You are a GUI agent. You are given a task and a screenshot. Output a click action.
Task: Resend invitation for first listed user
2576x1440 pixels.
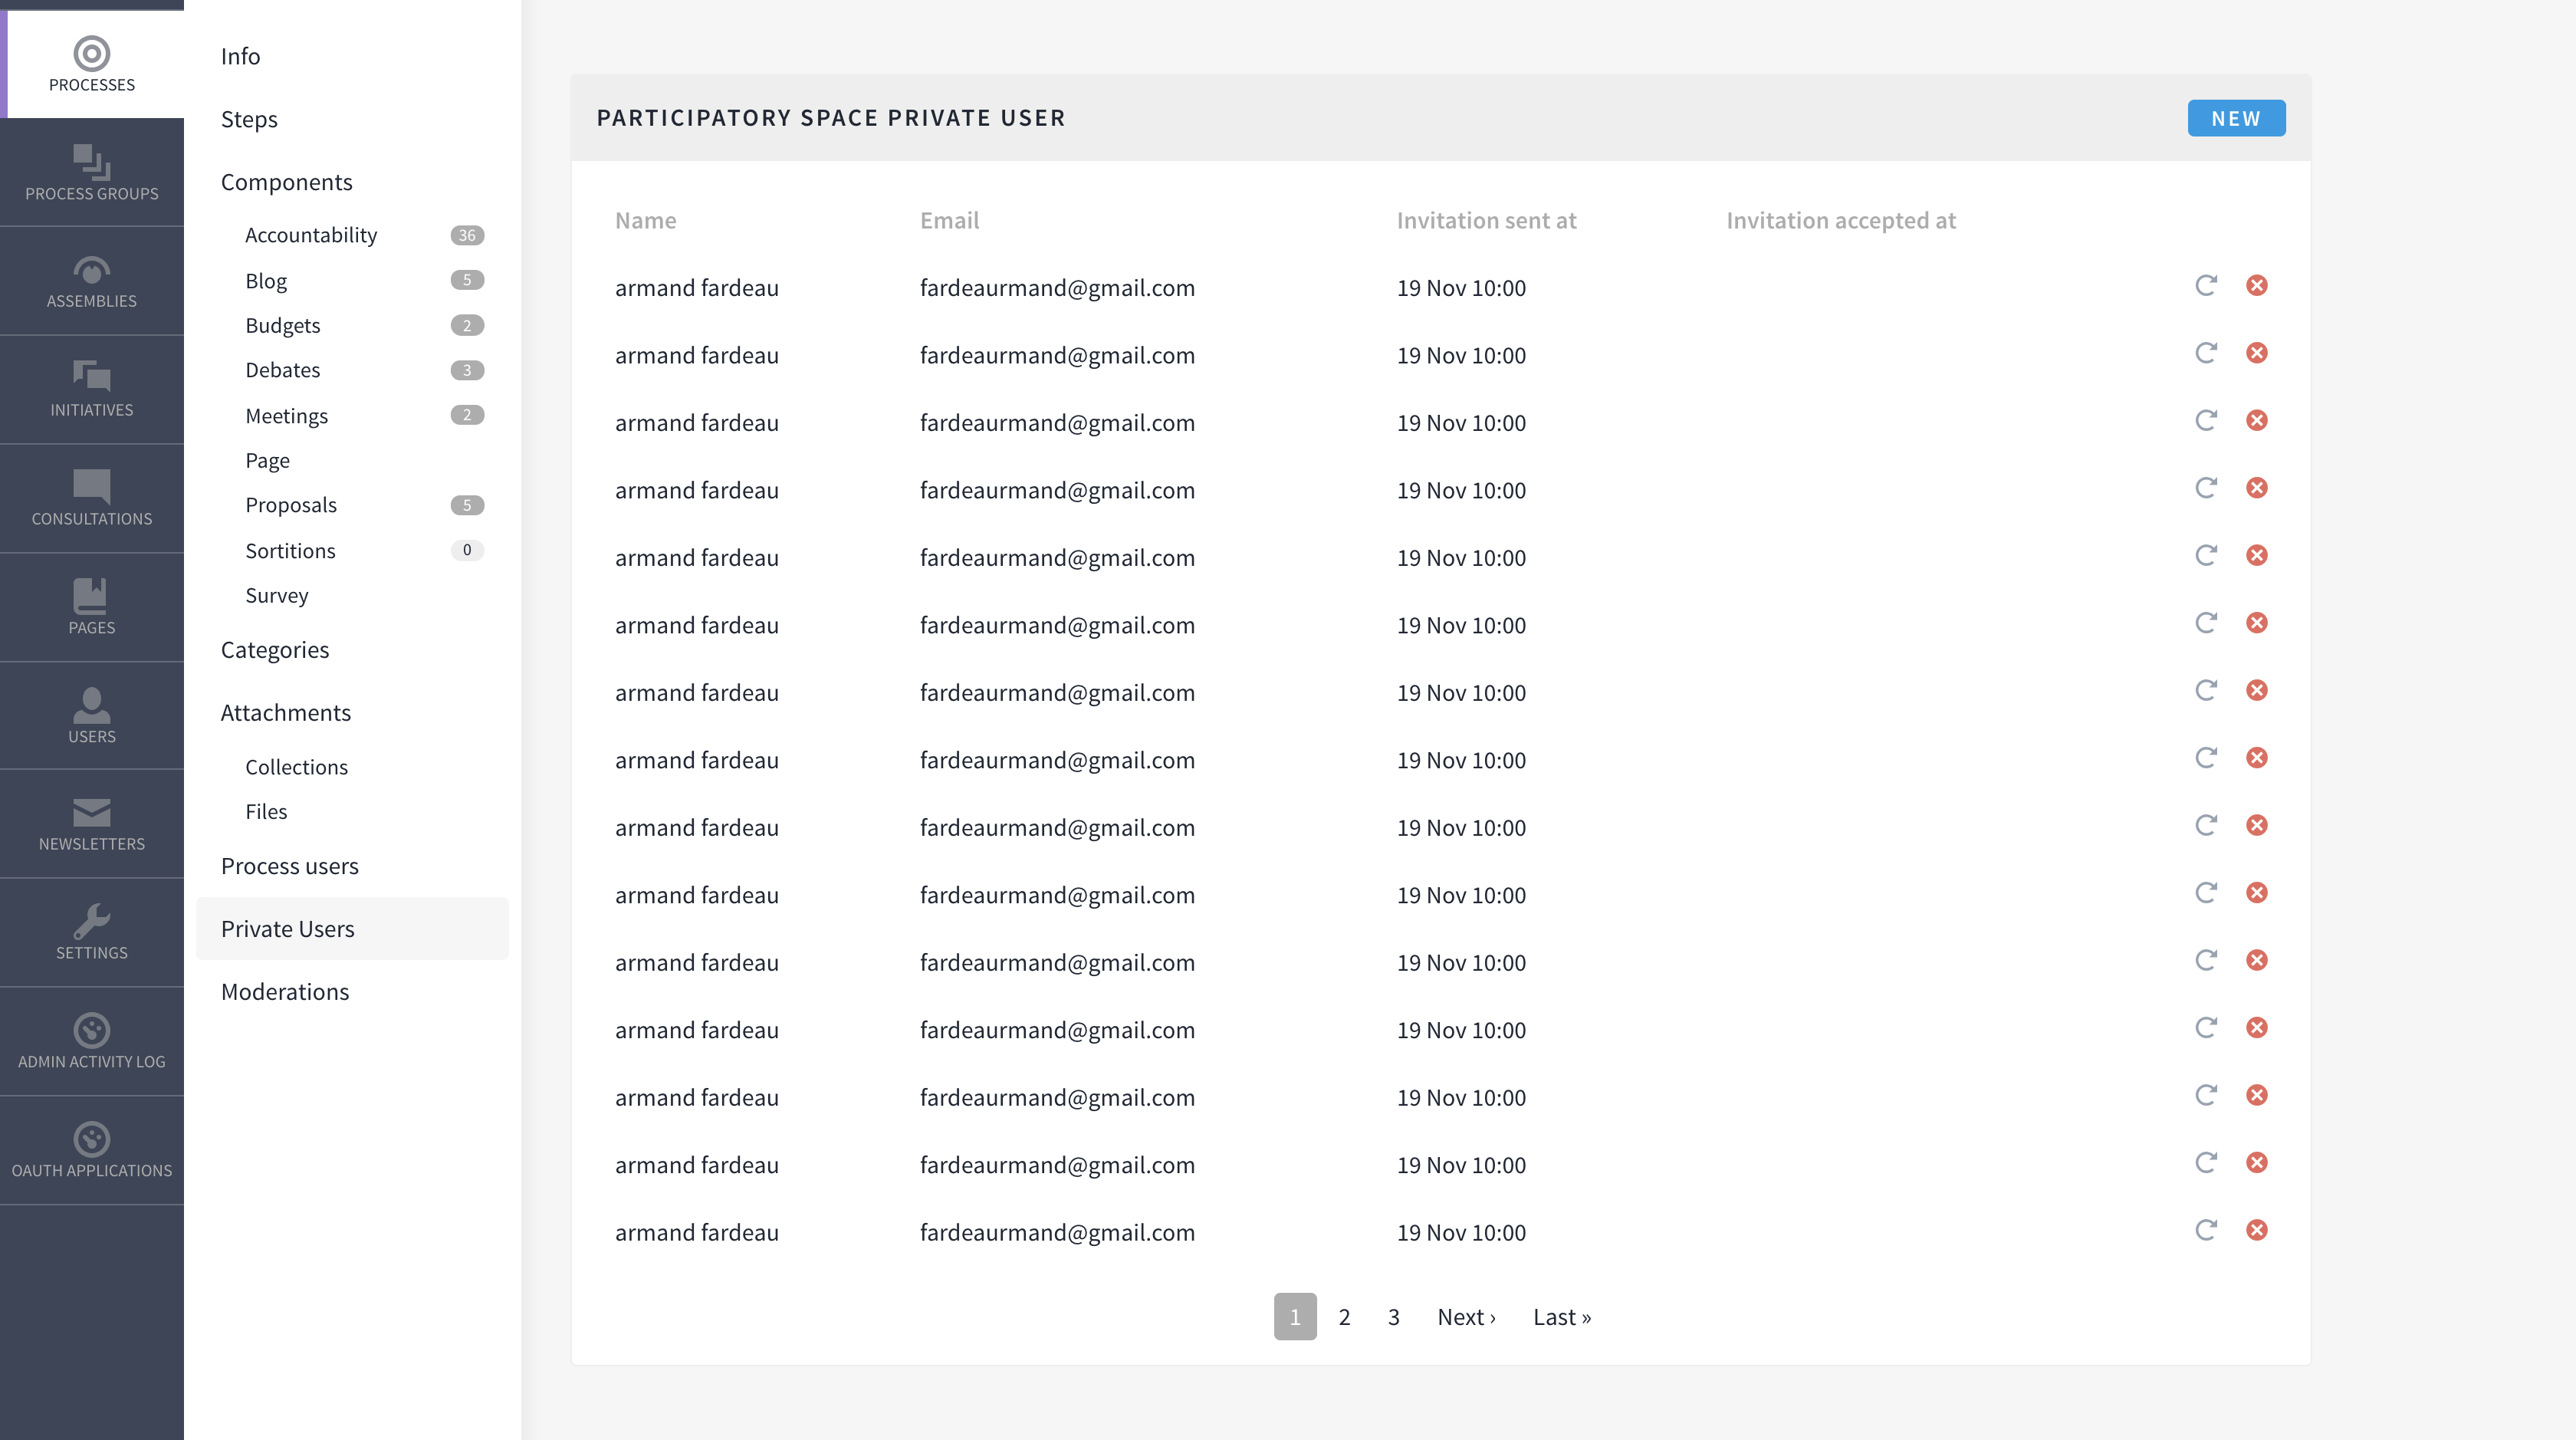(x=2205, y=286)
